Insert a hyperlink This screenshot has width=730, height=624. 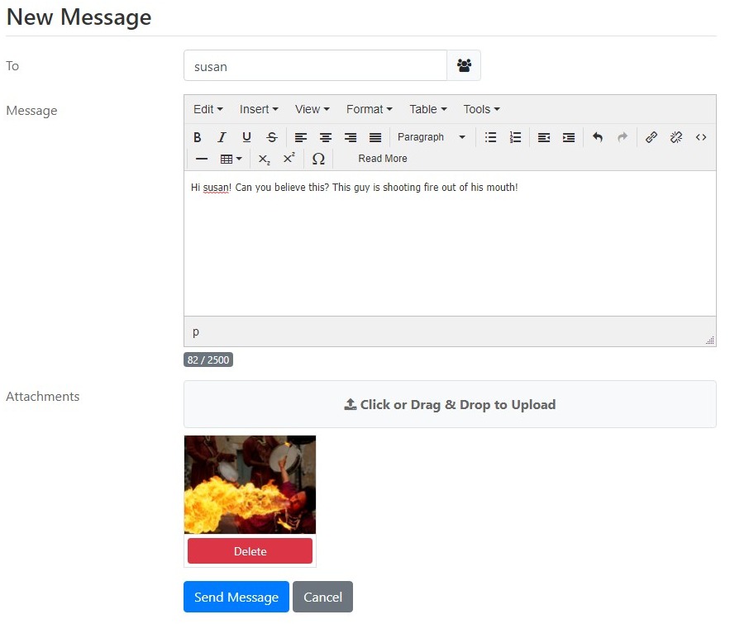(x=651, y=138)
